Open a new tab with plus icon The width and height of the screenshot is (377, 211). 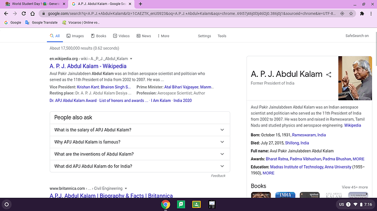[140, 4]
